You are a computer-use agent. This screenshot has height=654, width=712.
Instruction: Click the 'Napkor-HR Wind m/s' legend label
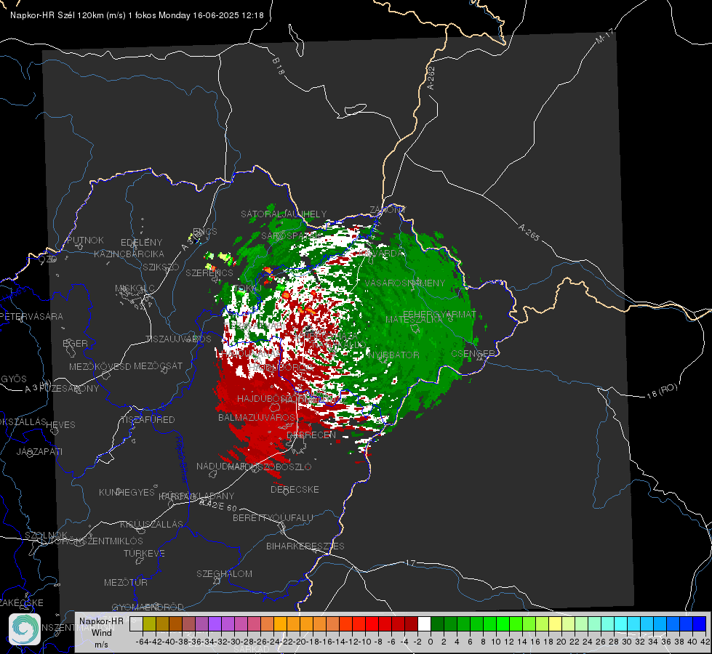coord(101,632)
